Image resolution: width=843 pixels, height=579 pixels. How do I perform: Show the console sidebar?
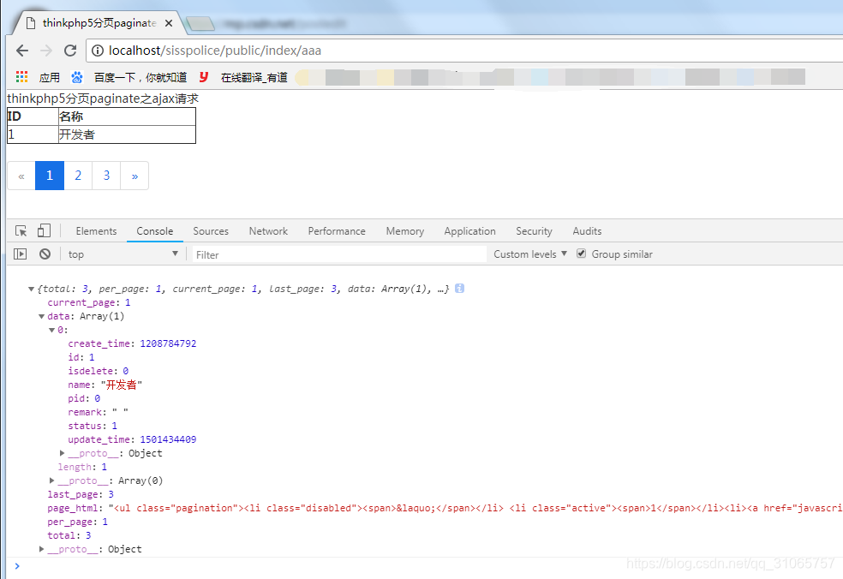tap(20, 254)
